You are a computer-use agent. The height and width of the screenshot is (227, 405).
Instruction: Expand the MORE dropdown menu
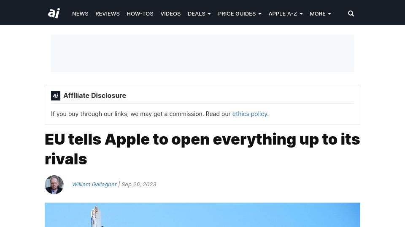pyautogui.click(x=320, y=13)
